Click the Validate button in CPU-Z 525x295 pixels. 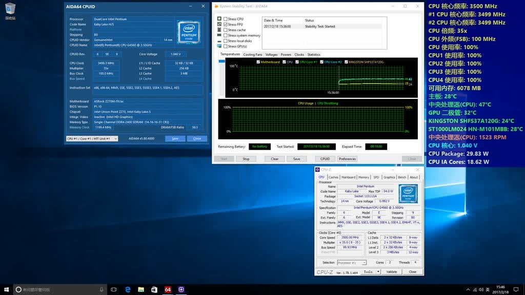click(x=391, y=272)
